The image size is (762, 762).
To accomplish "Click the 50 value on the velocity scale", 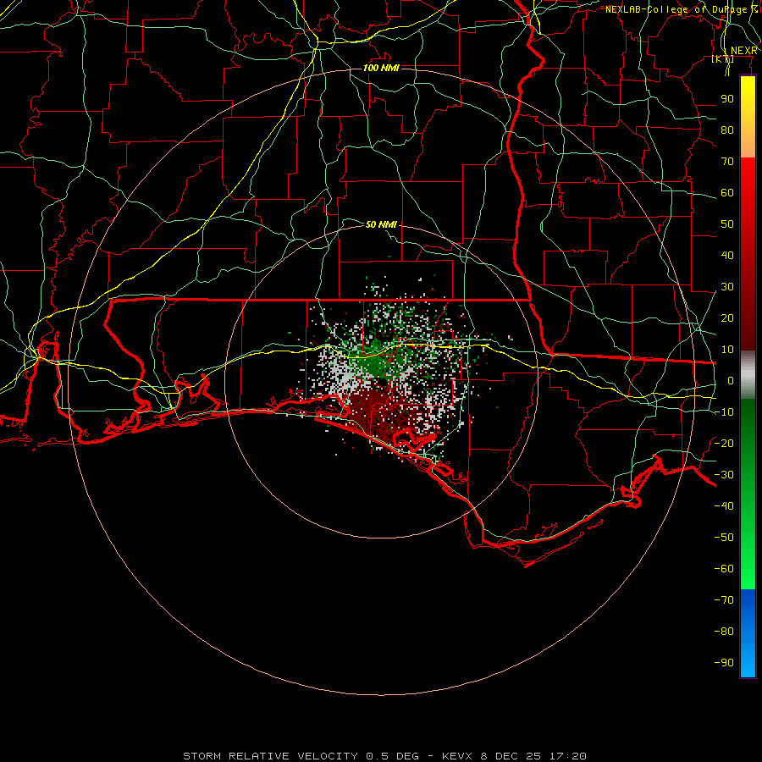I will (727, 224).
